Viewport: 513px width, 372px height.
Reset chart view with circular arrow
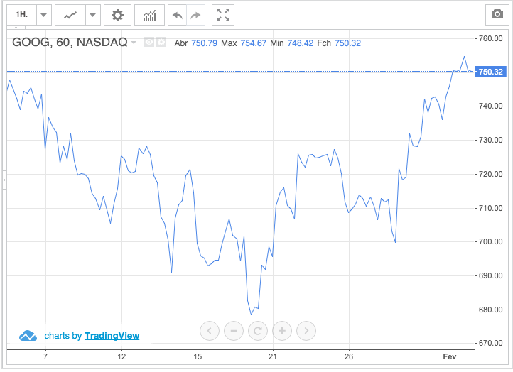click(x=258, y=330)
